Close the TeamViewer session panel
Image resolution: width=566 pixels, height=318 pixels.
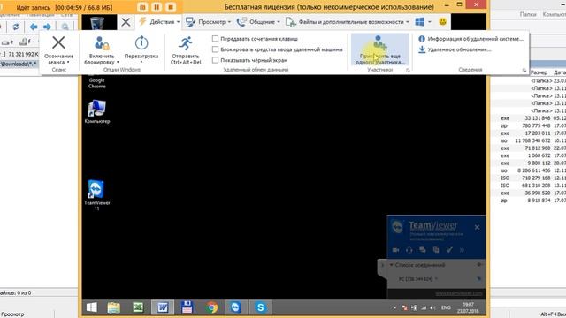coord(478,227)
